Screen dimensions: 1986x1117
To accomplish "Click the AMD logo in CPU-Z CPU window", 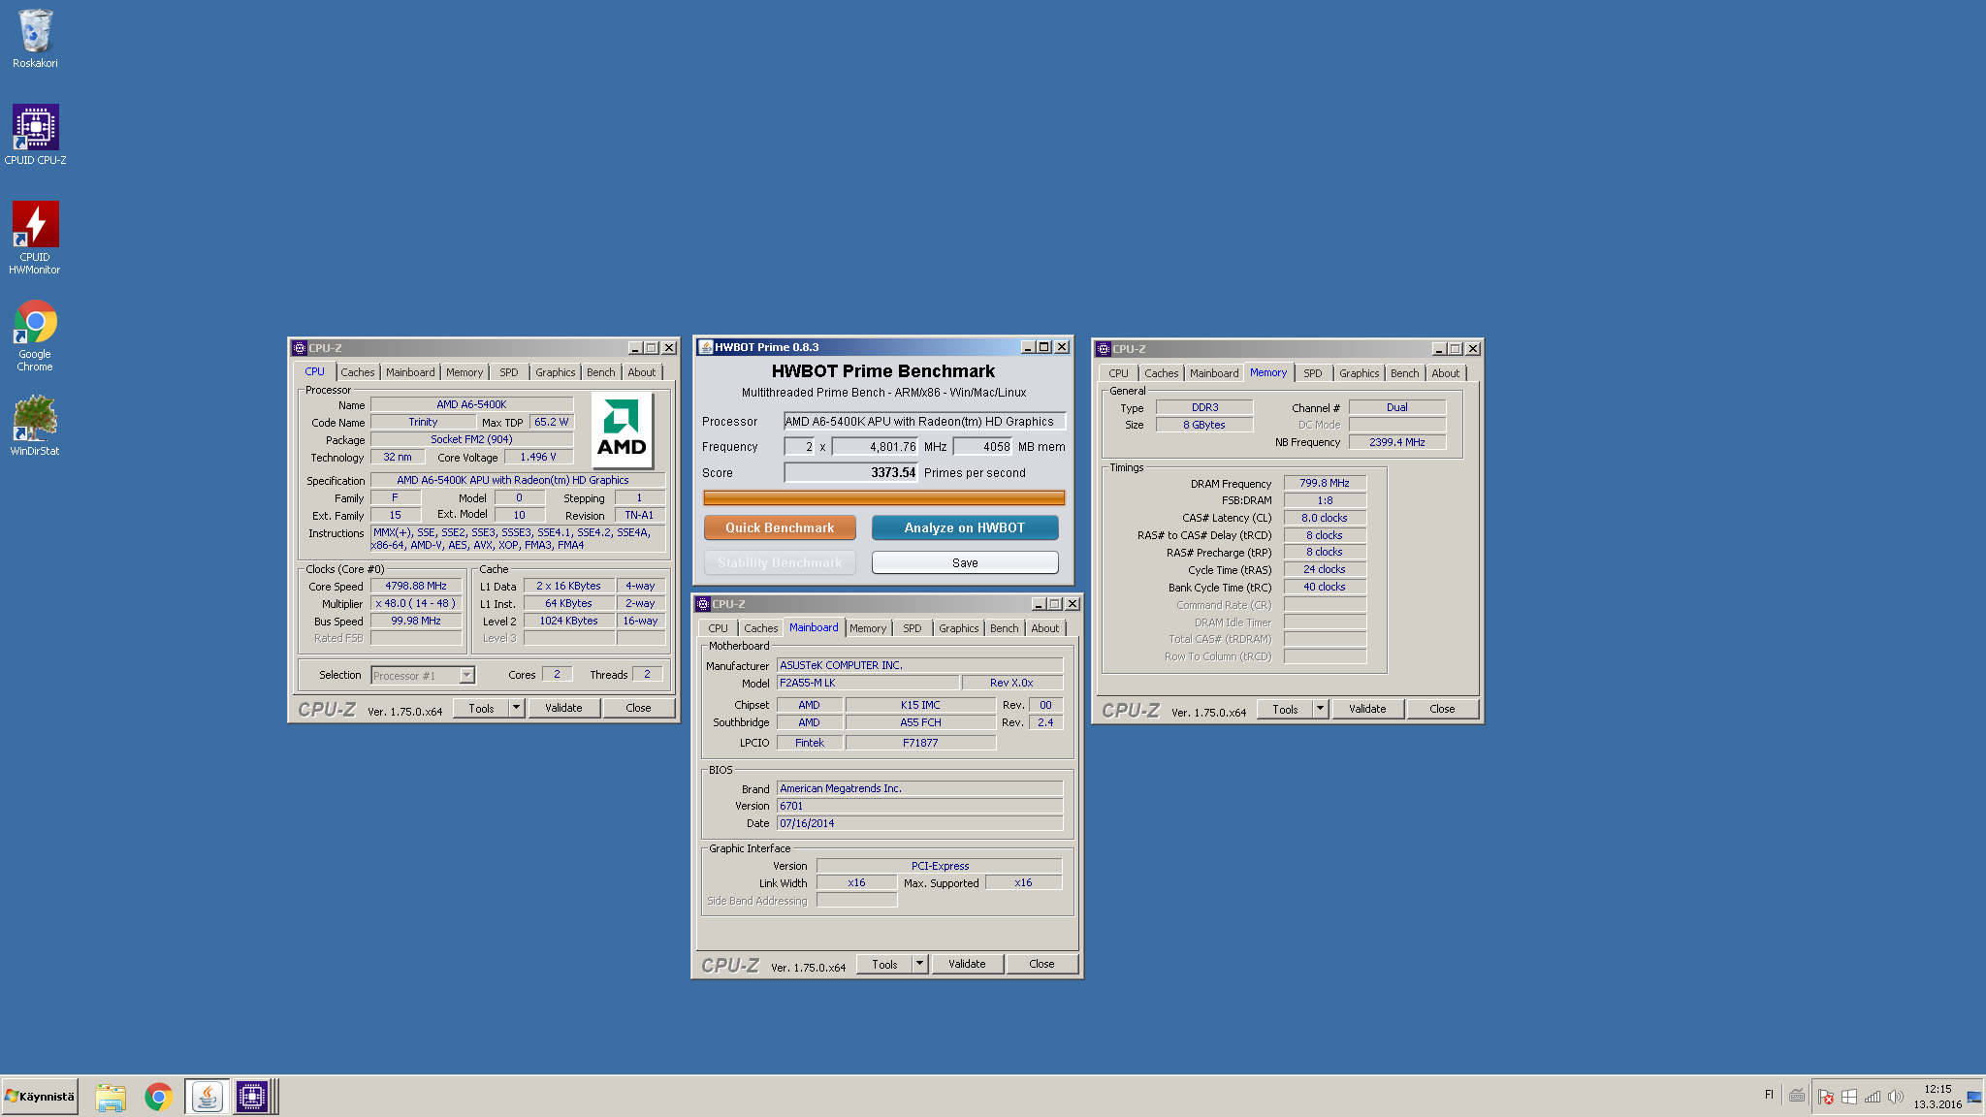I will click(x=622, y=430).
